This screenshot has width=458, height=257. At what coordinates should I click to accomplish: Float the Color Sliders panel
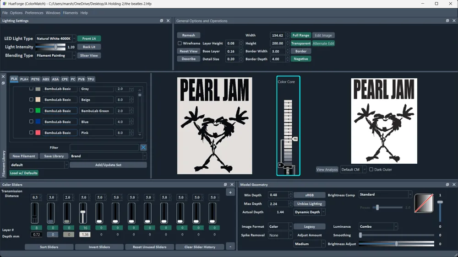tap(225, 185)
